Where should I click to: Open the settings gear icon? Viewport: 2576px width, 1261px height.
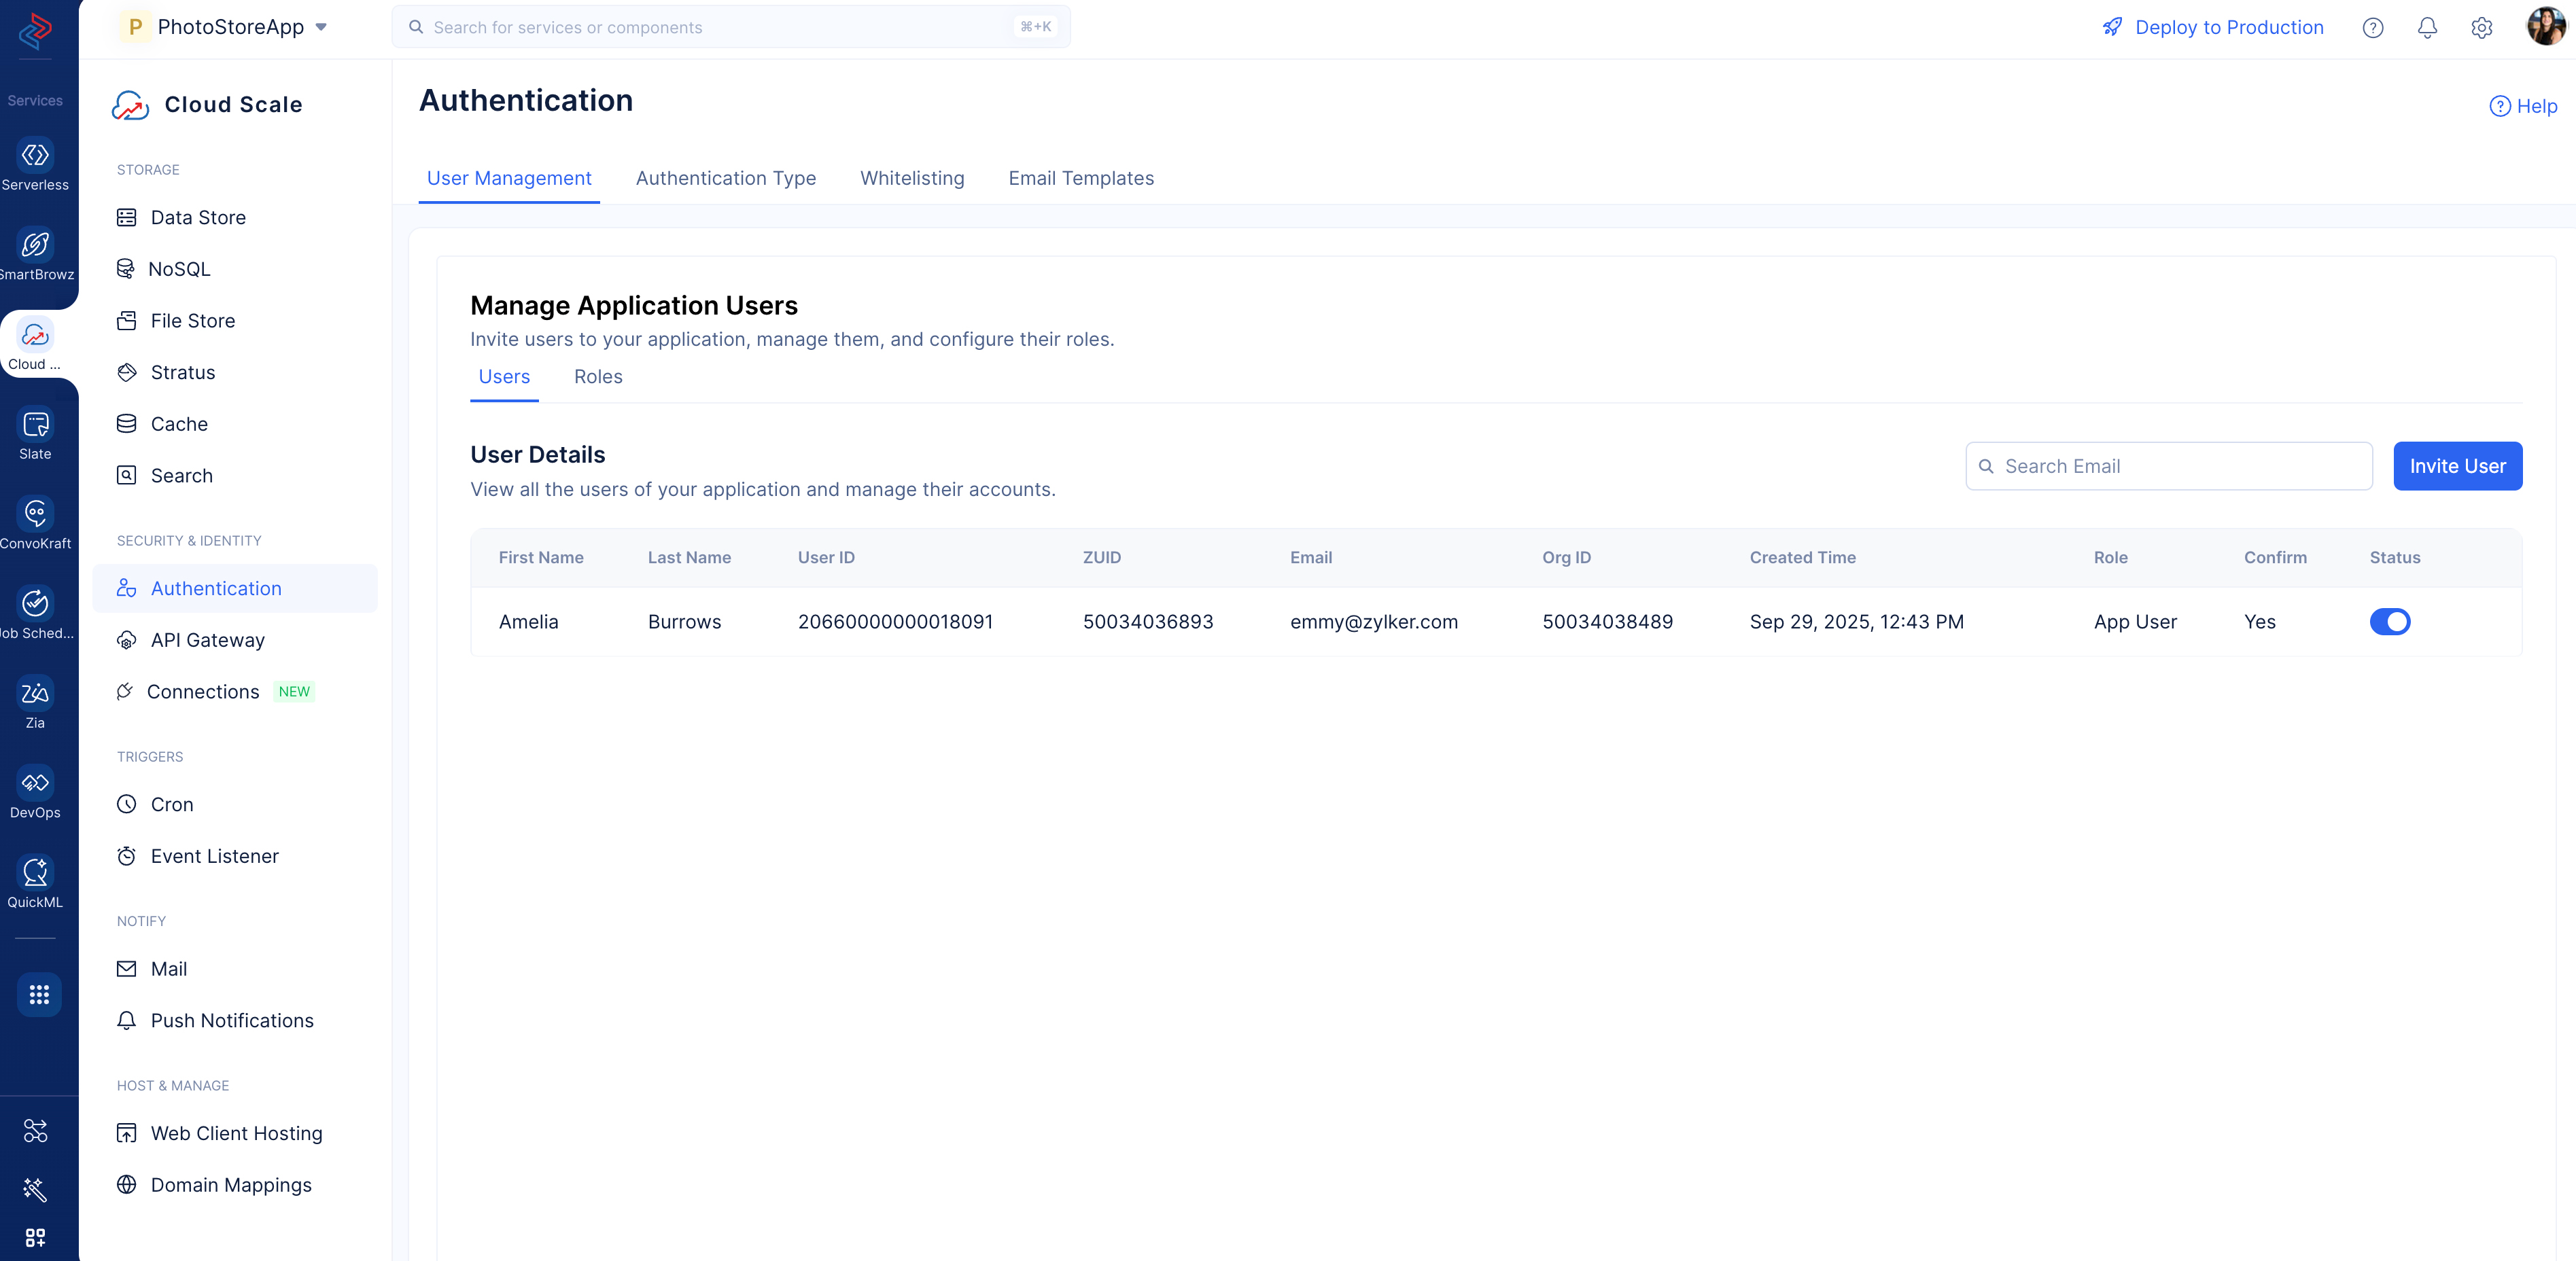point(2481,28)
